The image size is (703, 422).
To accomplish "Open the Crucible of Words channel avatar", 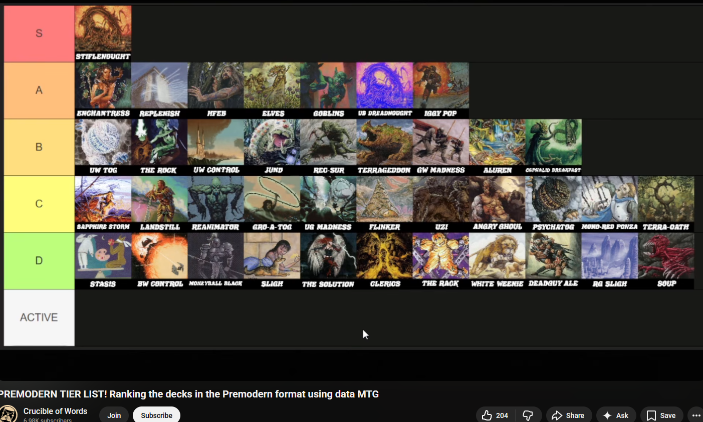I will pos(8,414).
